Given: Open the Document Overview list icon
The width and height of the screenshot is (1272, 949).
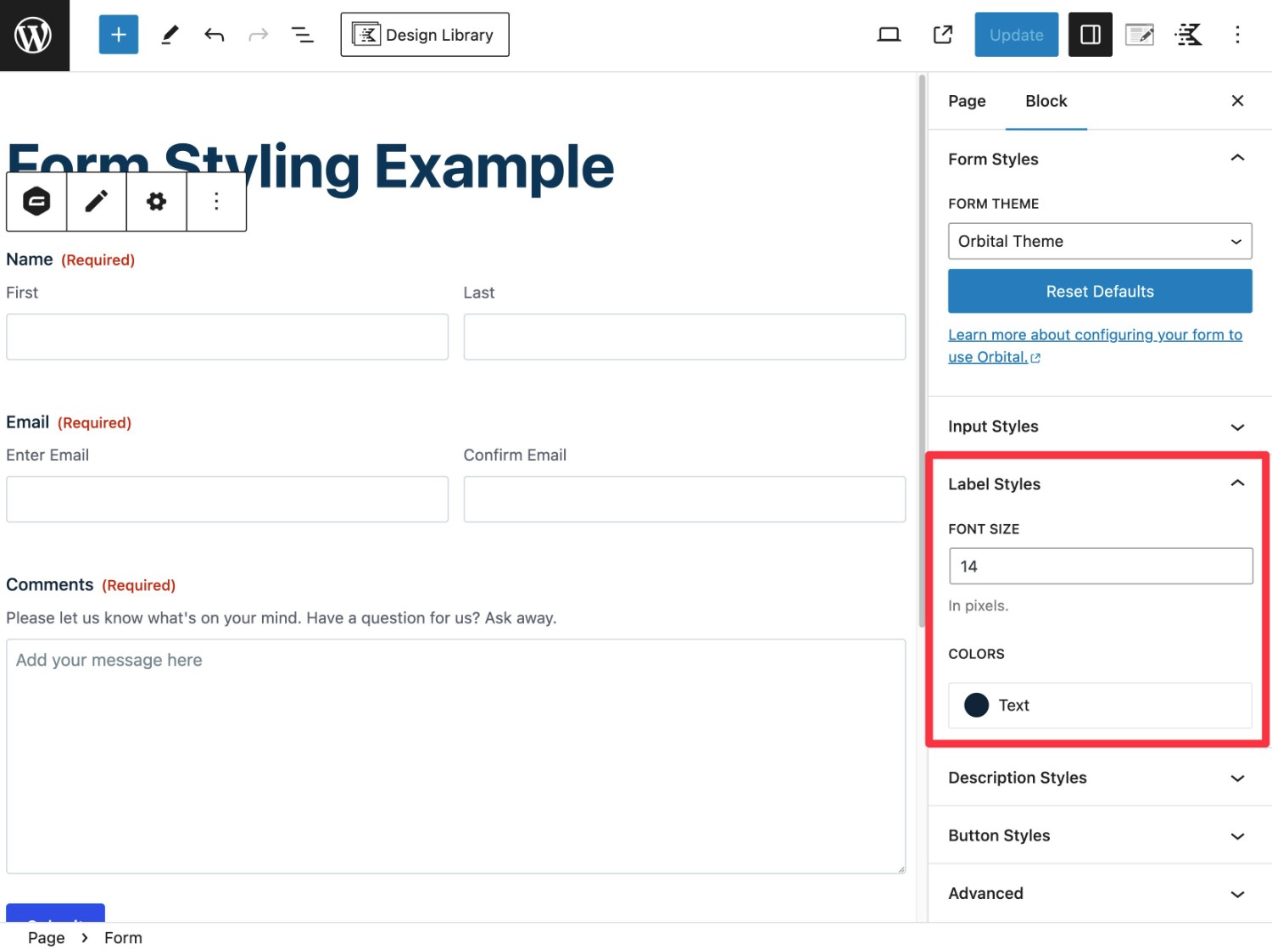Looking at the screenshot, I should point(302,35).
